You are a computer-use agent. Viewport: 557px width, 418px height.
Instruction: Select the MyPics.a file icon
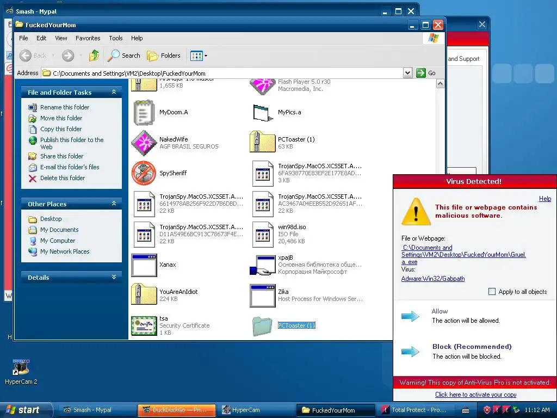(263, 112)
